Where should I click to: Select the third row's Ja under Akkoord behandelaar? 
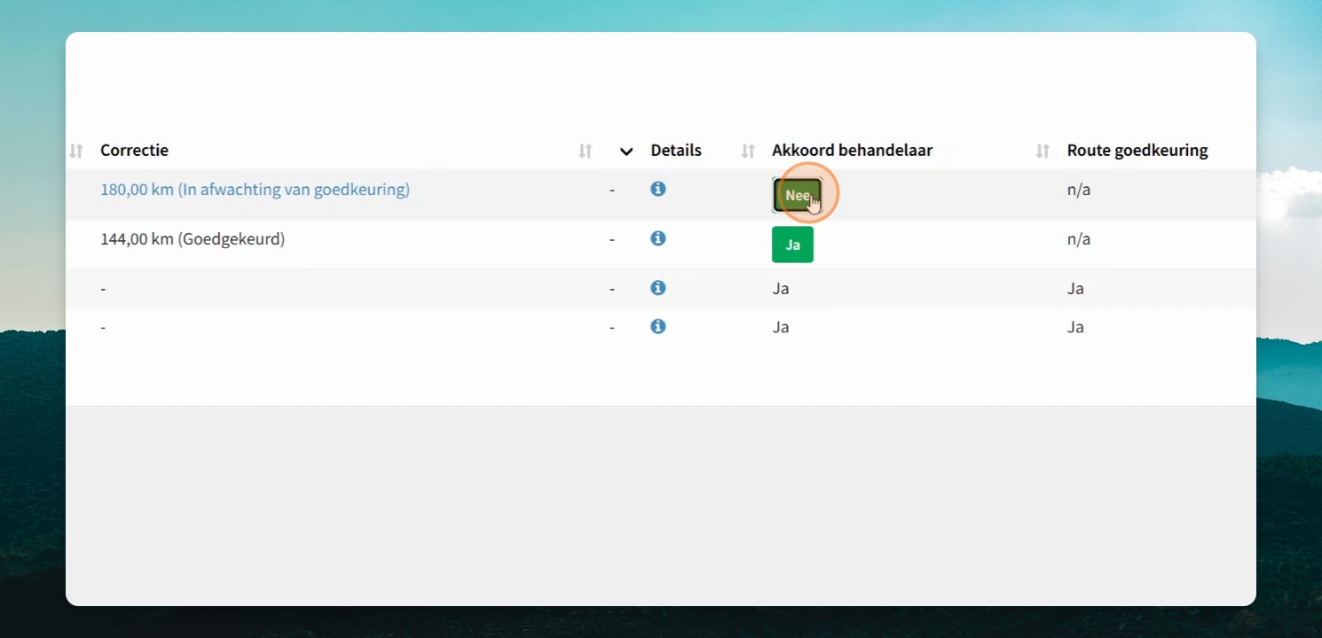pyautogui.click(x=781, y=289)
